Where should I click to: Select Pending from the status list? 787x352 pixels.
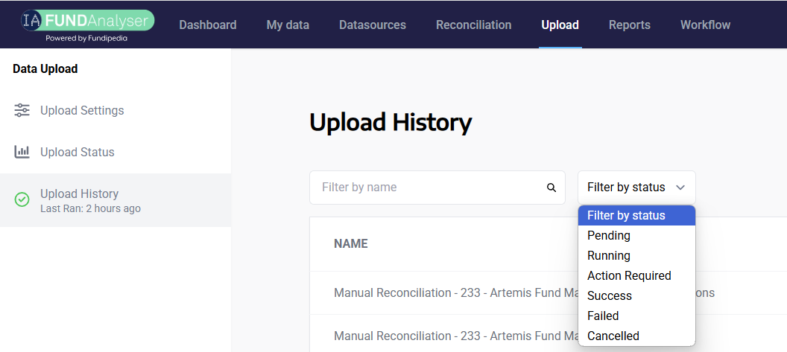tap(609, 235)
